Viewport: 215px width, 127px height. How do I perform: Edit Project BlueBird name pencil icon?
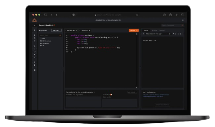point(54,25)
